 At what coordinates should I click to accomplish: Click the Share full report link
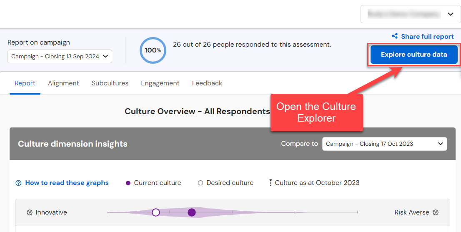point(428,36)
